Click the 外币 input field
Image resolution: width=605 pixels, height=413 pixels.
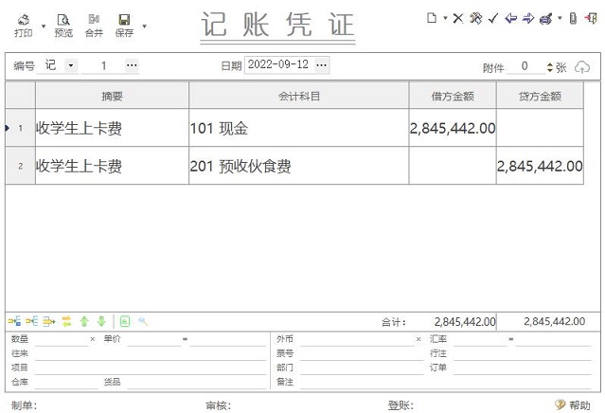click(x=357, y=340)
